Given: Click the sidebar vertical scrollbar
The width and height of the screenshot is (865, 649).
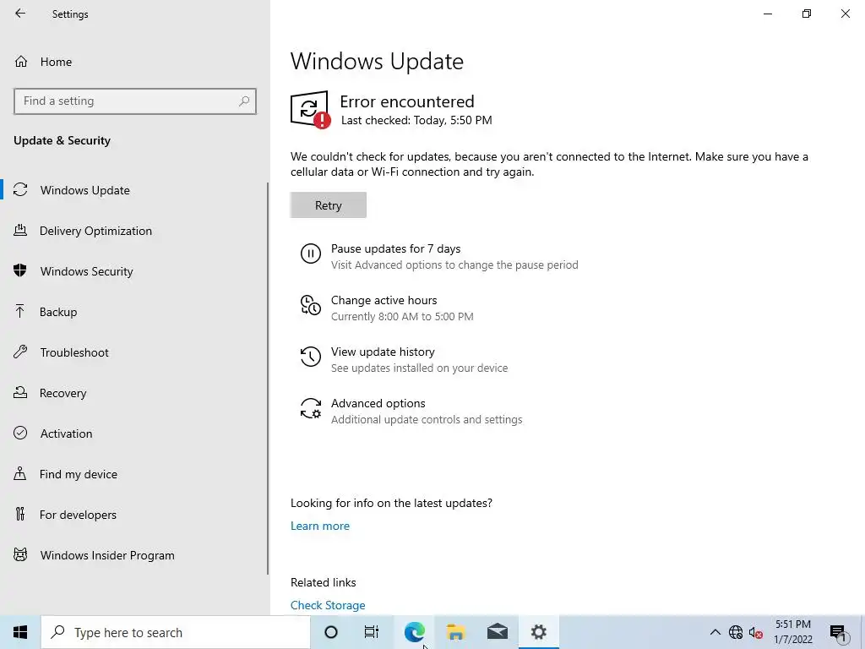Looking at the screenshot, I should pos(268,378).
